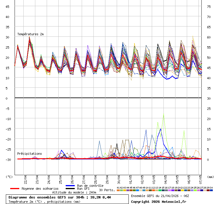Click the '30 Perts.' legend label

[107, 190]
